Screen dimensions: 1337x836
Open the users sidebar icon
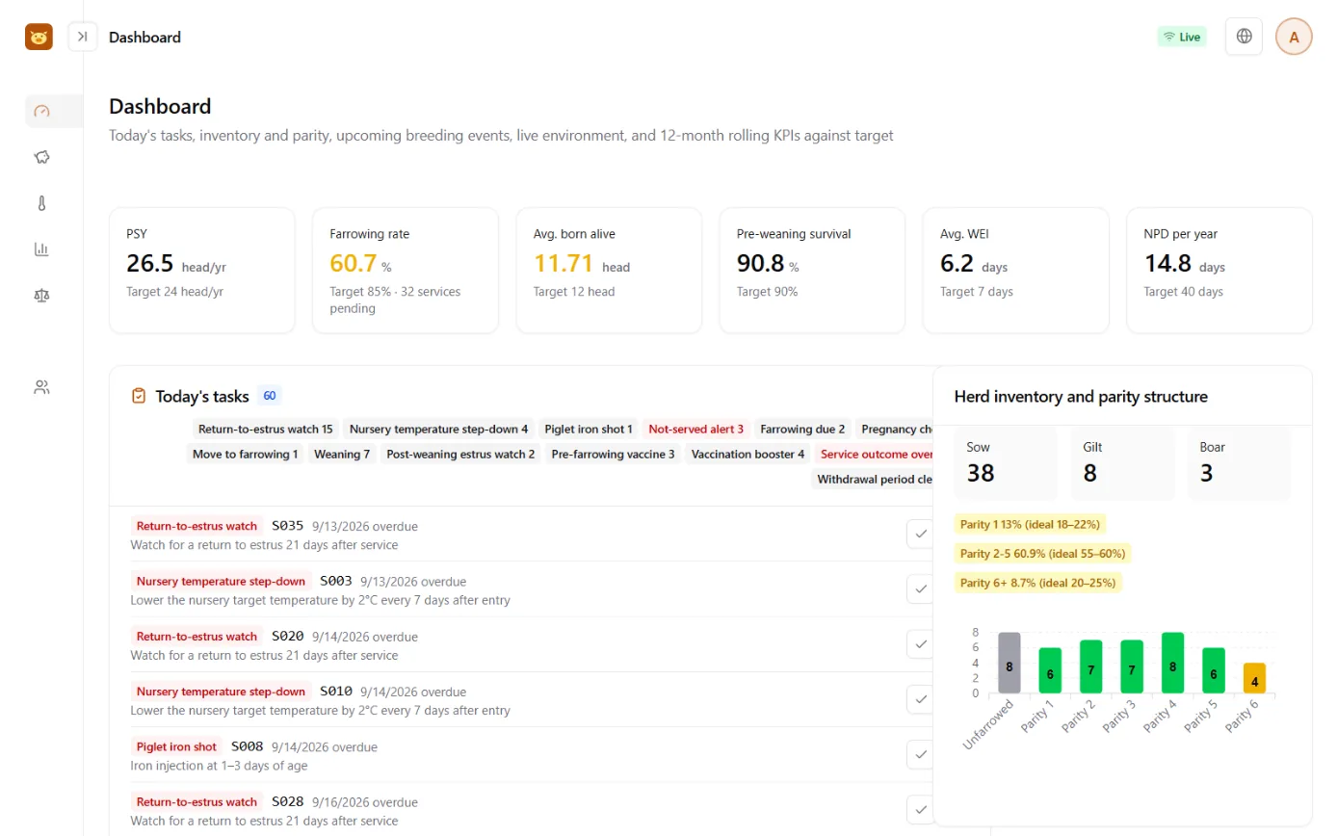41,387
